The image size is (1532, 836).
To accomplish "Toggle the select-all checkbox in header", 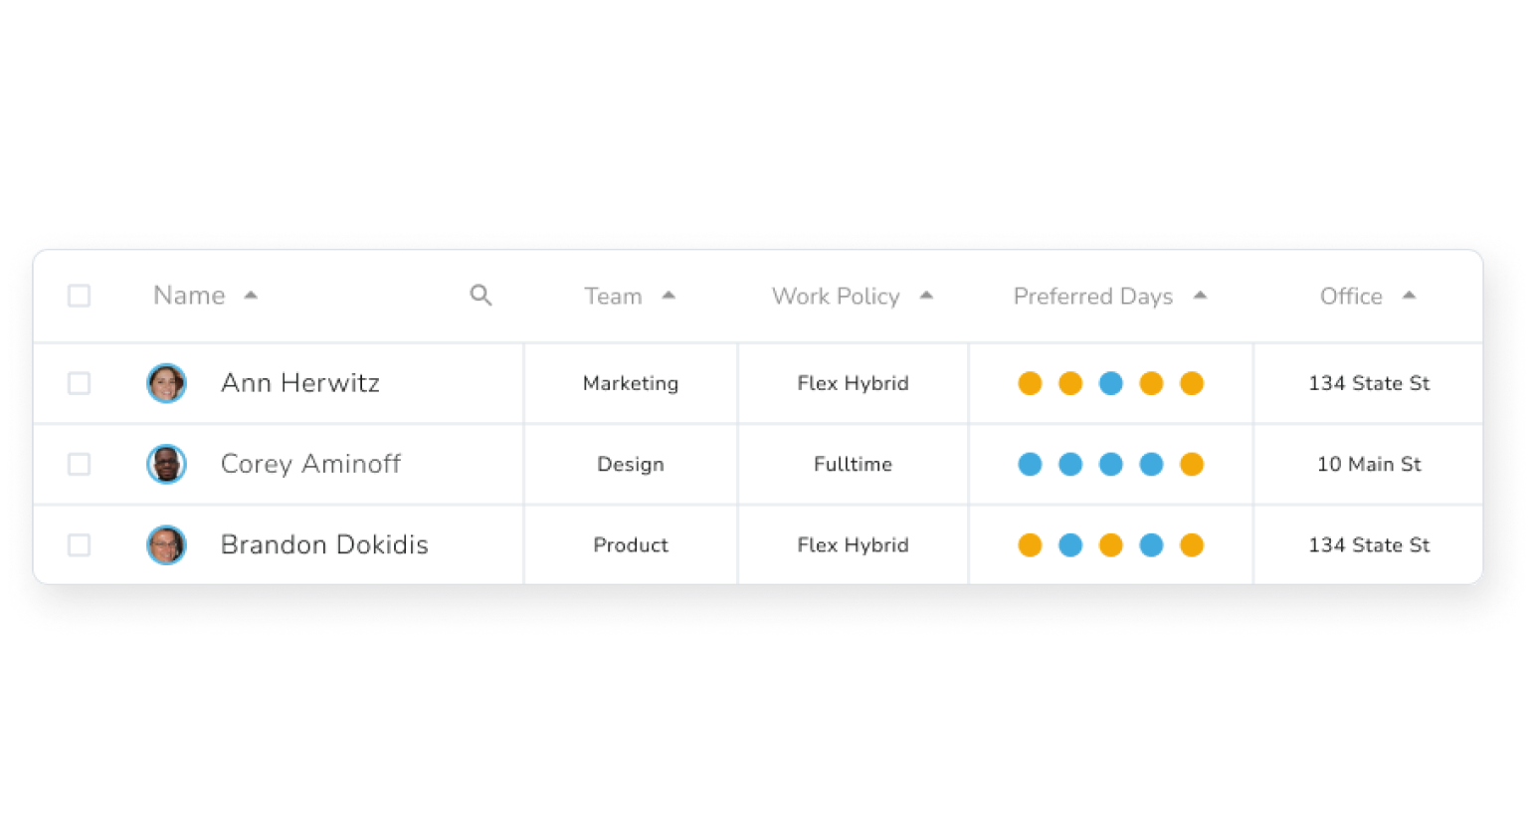I will click(79, 296).
